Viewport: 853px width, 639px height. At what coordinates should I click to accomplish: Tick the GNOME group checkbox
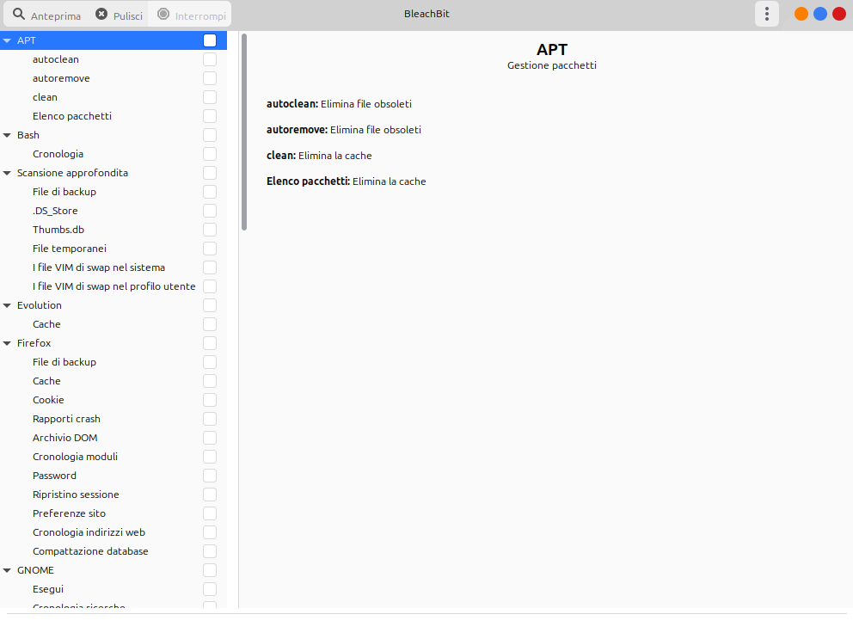(x=210, y=570)
